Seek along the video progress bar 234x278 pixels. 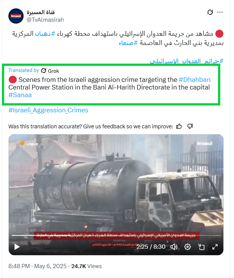116,235
